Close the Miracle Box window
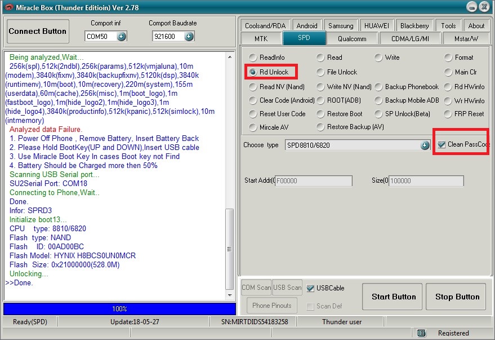 click(484, 7)
